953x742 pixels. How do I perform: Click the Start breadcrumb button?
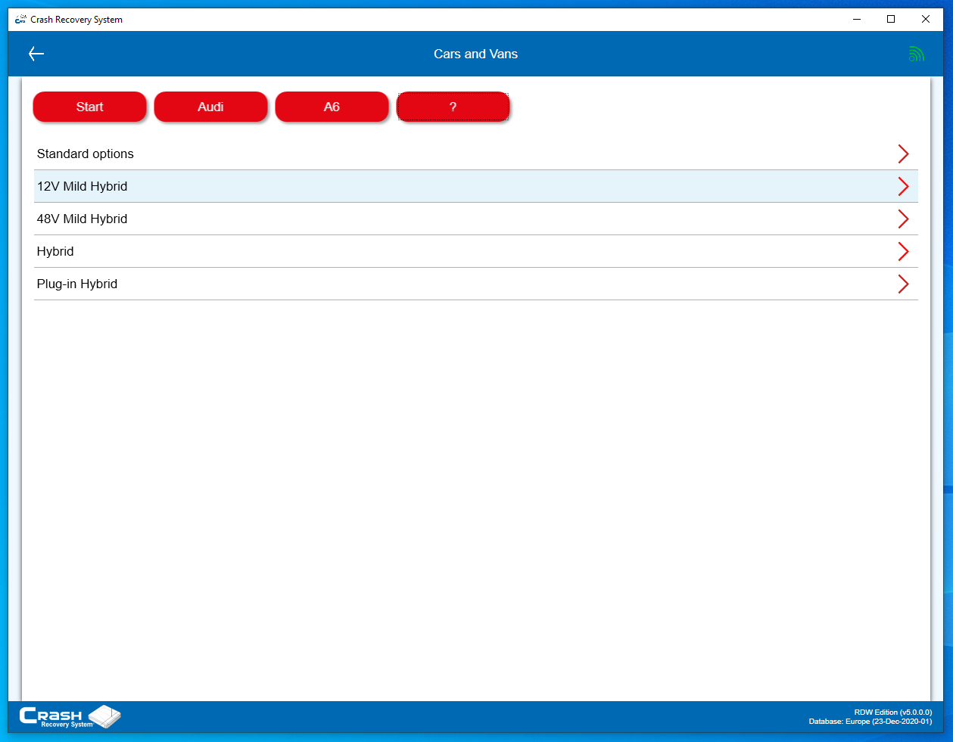pos(89,107)
